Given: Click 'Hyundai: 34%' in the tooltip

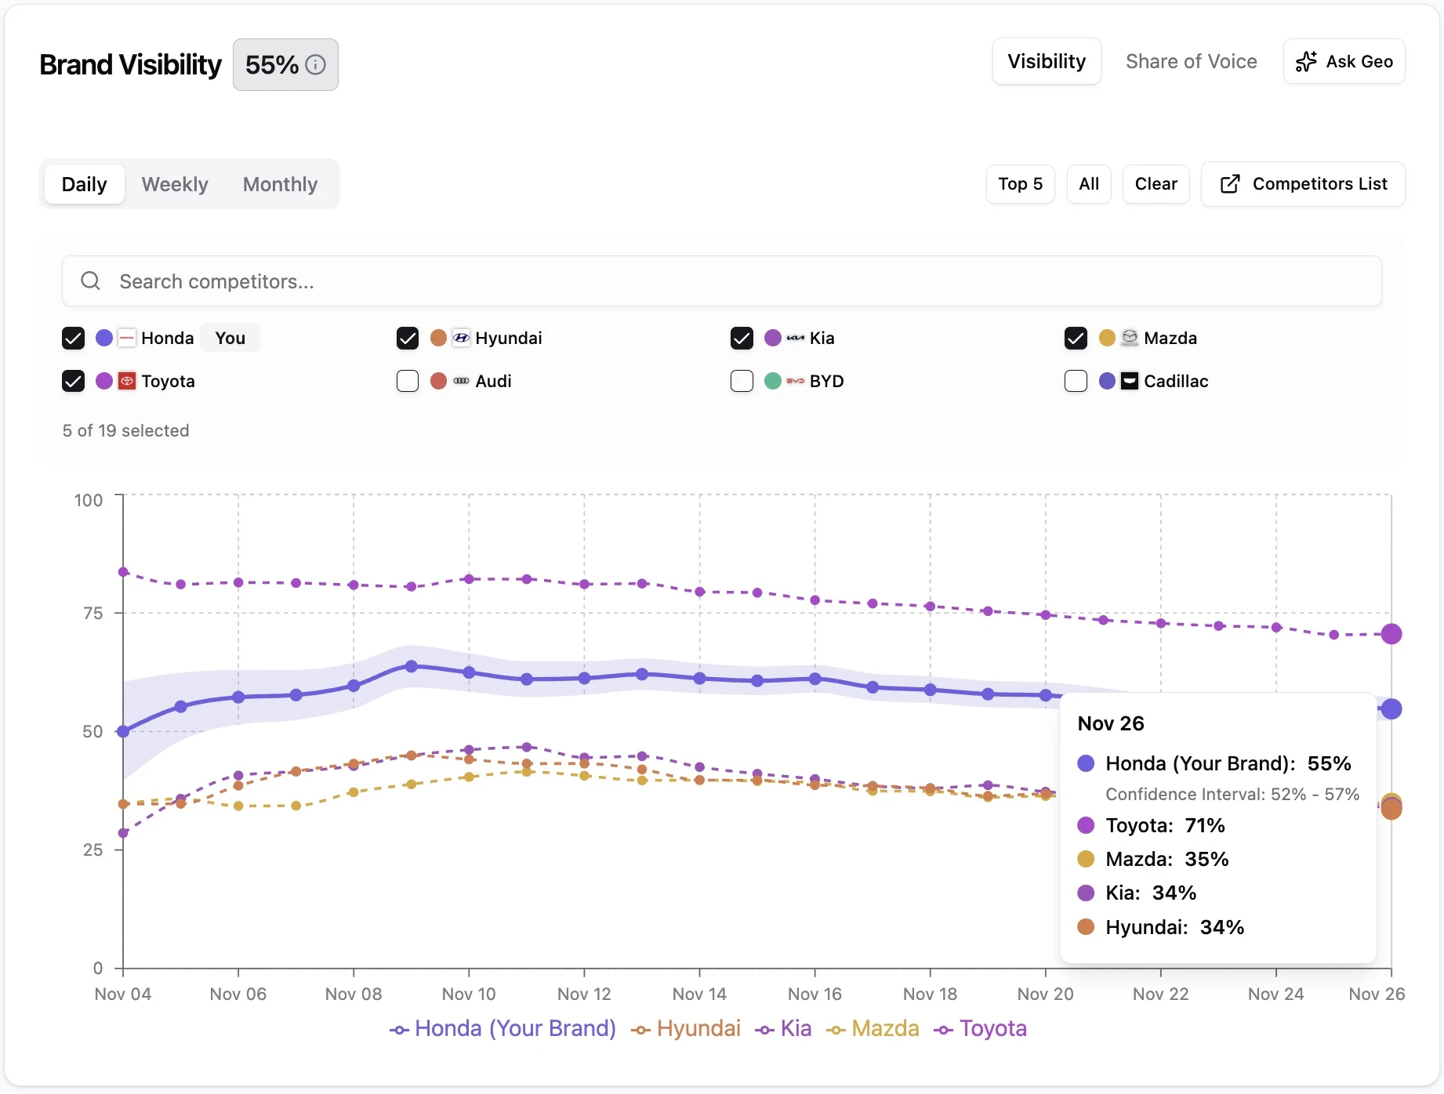Looking at the screenshot, I should [1175, 927].
